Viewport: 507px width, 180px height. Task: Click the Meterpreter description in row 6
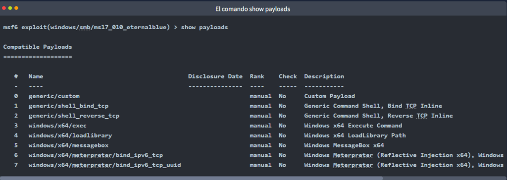click(404, 155)
